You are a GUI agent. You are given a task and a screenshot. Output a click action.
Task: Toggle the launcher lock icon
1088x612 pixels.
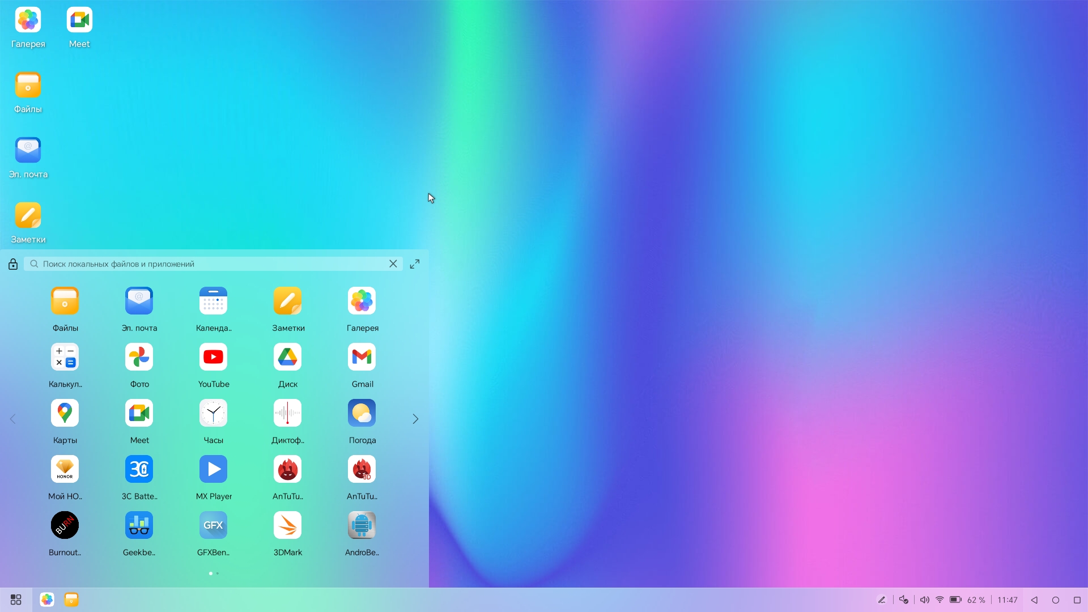coord(13,264)
